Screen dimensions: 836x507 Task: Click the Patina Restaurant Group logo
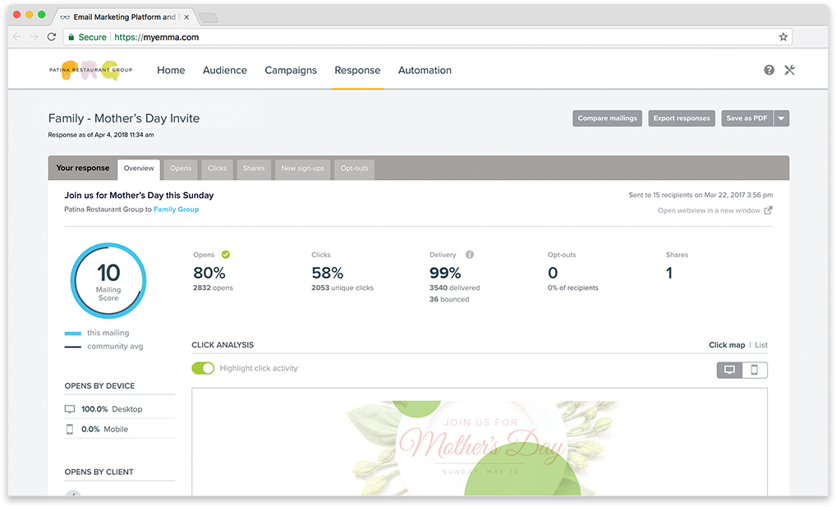point(90,70)
